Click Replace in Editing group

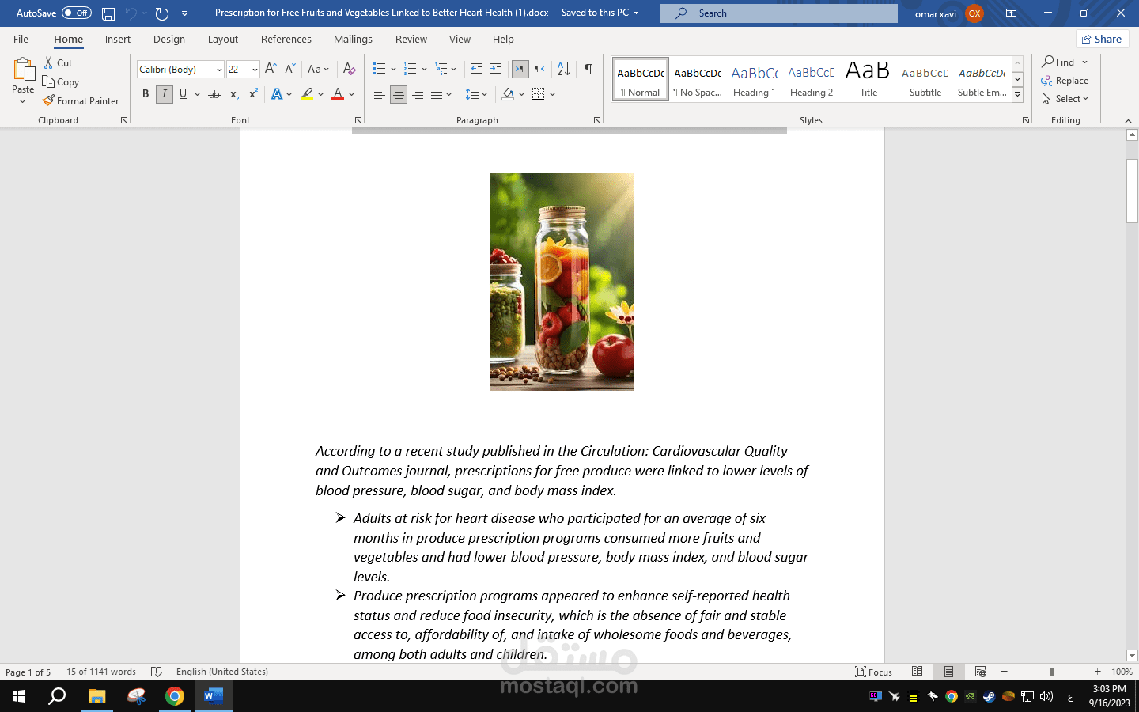(1065, 81)
